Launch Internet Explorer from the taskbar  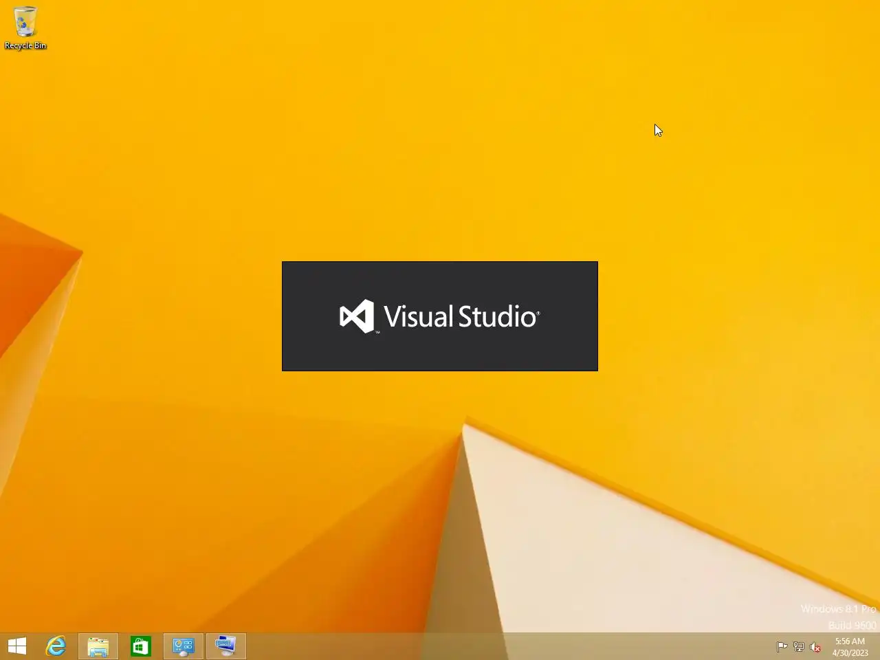[x=56, y=646]
